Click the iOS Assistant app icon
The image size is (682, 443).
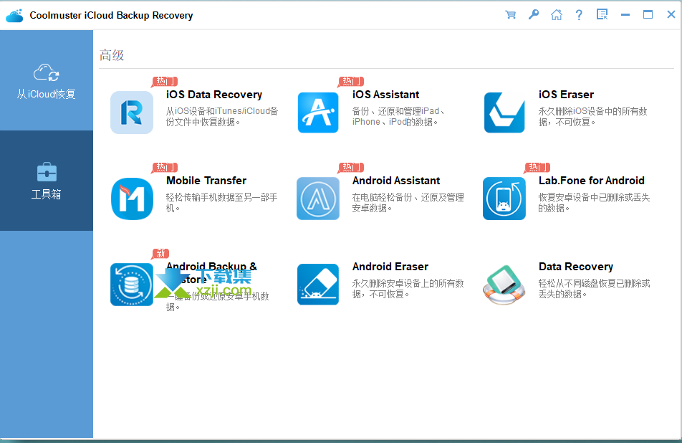(x=318, y=113)
